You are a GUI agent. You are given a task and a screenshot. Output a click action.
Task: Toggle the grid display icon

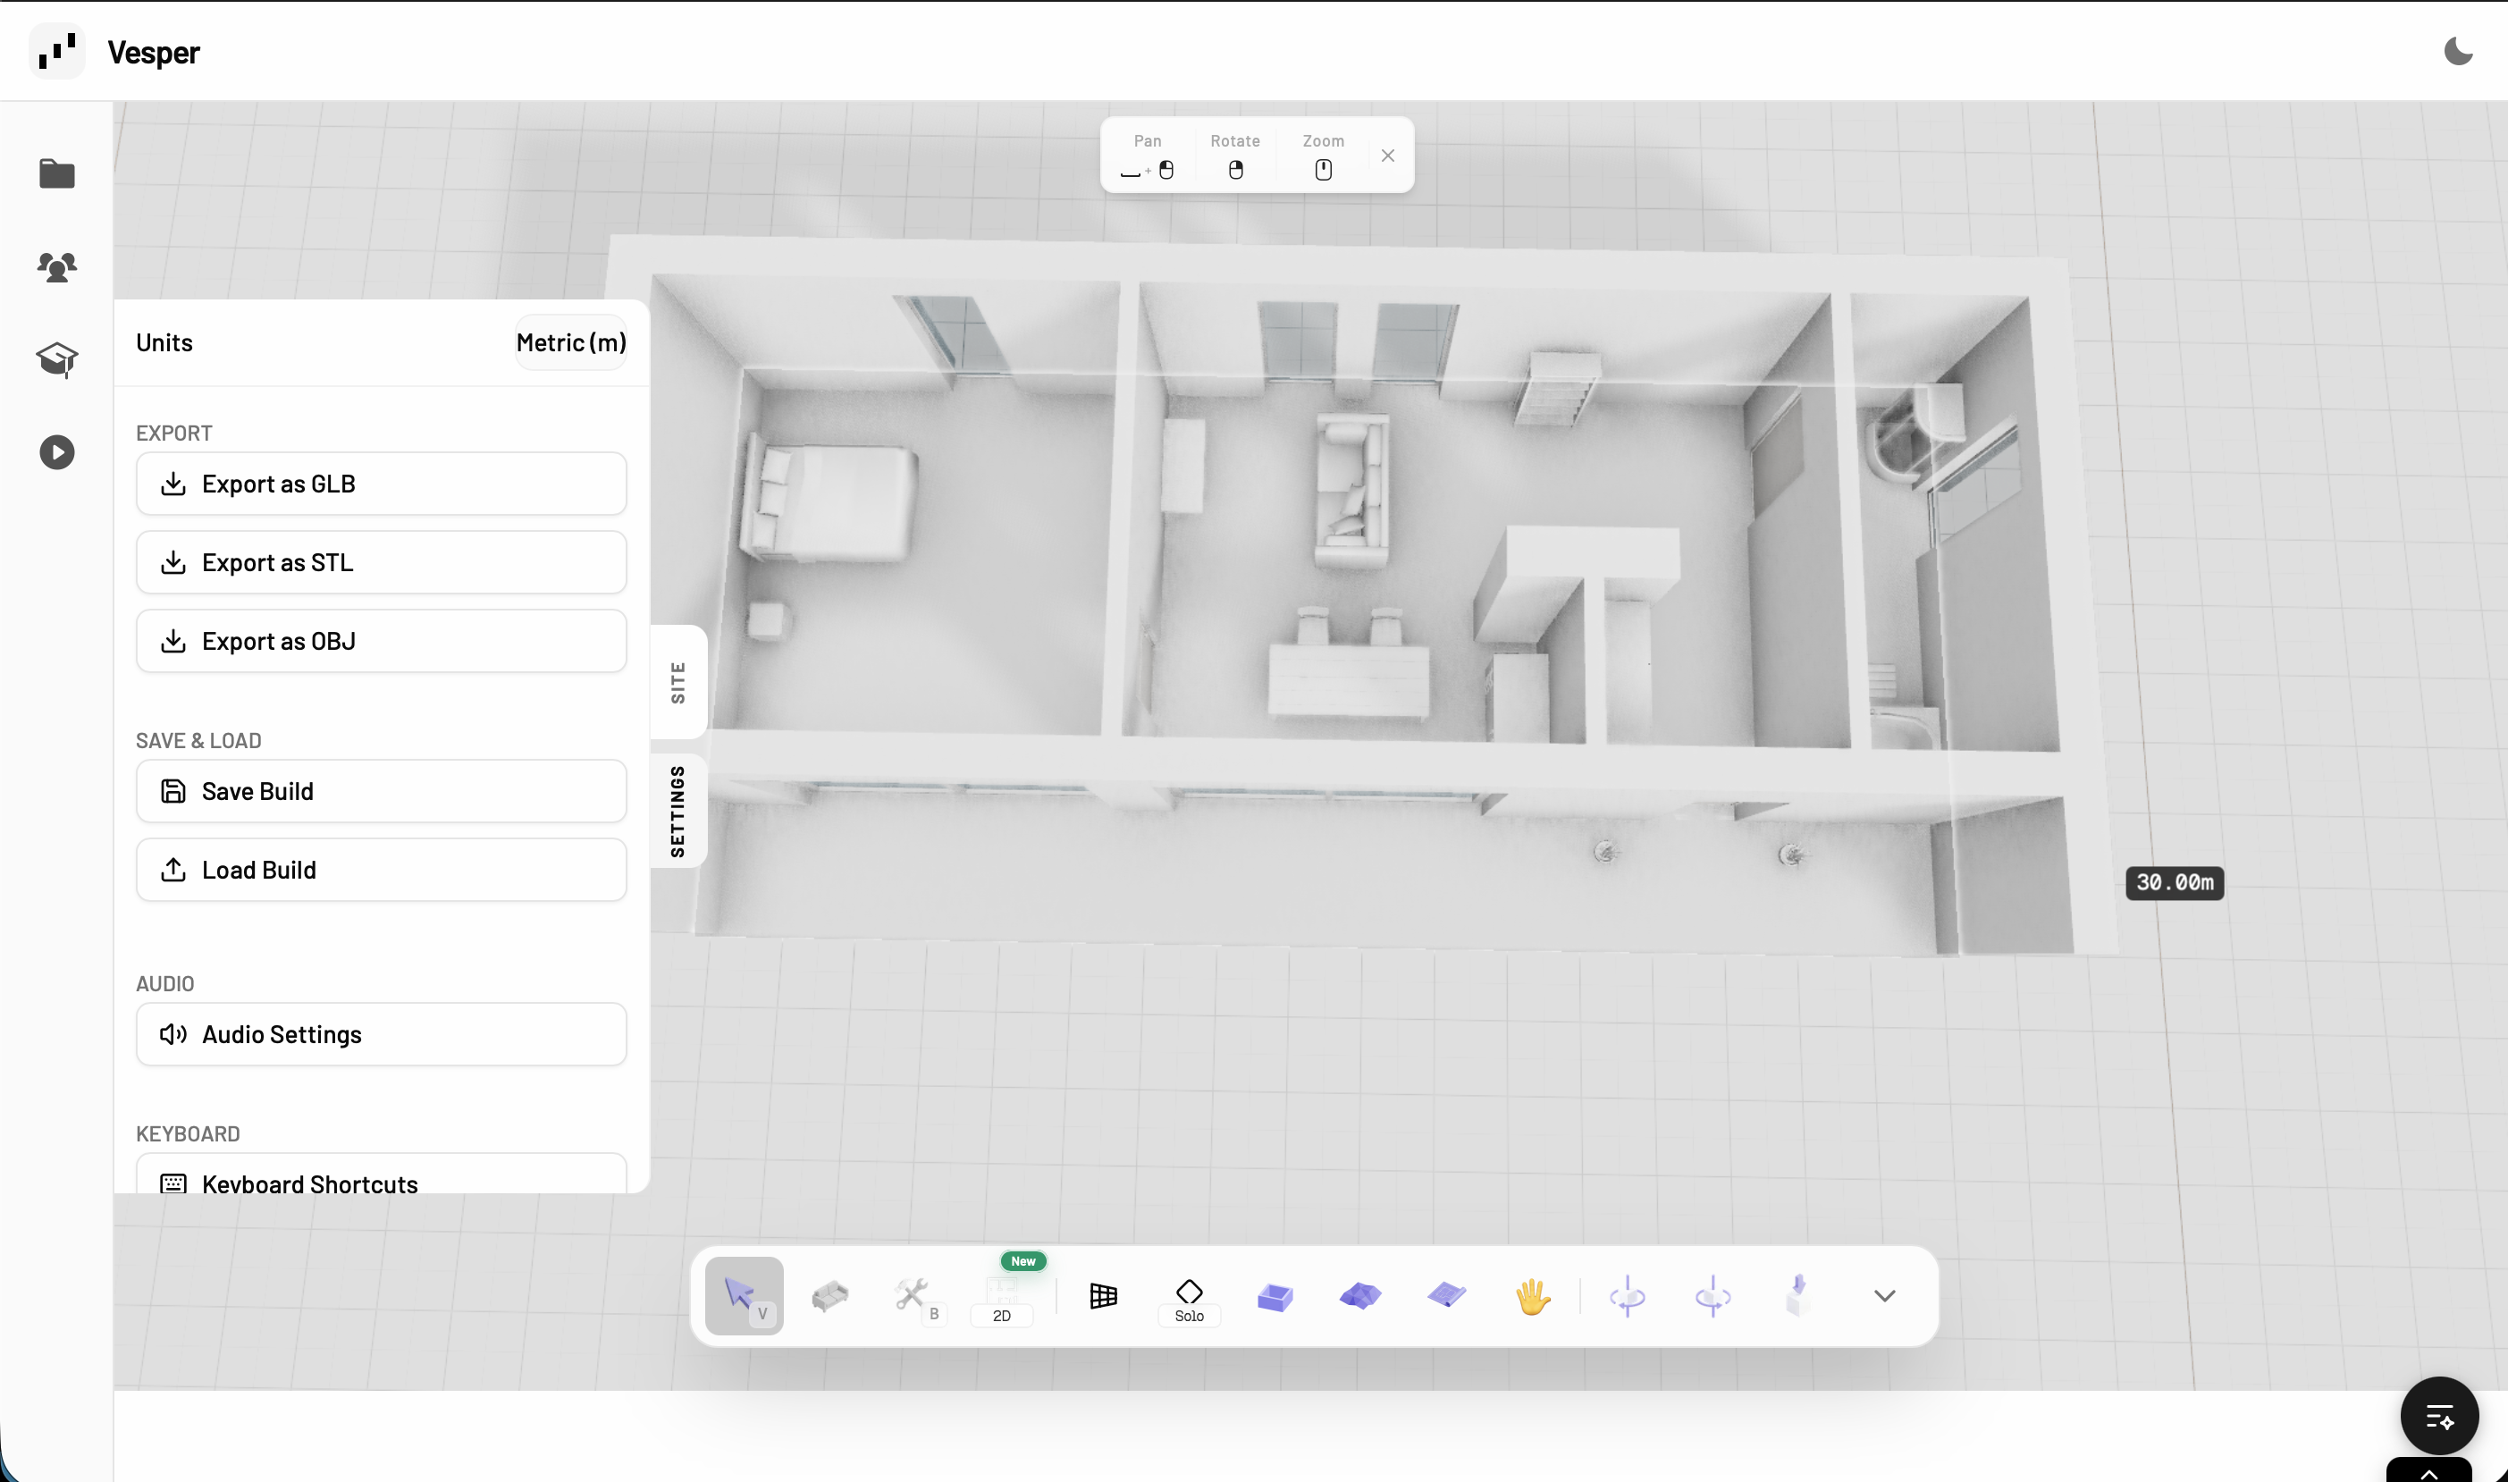click(1103, 1296)
